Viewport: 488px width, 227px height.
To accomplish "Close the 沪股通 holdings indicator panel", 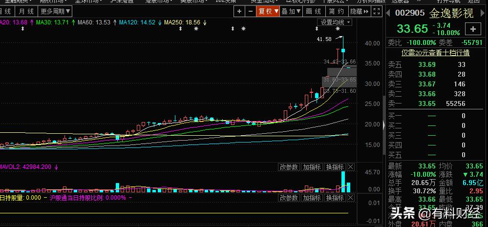I will [x=351, y=198].
